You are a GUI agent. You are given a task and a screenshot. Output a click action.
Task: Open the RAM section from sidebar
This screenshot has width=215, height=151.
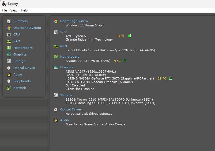[17, 41]
